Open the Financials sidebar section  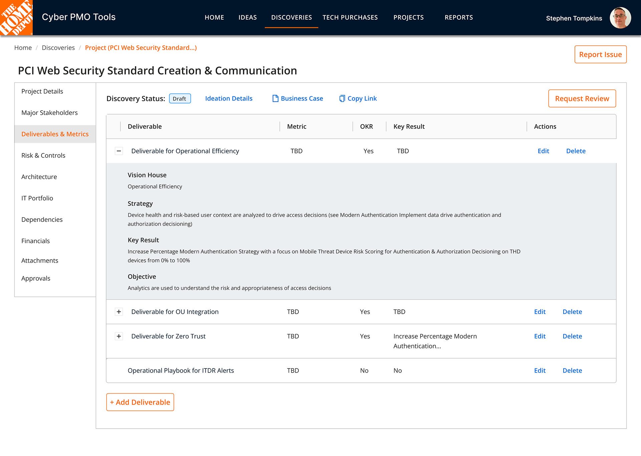tap(35, 241)
